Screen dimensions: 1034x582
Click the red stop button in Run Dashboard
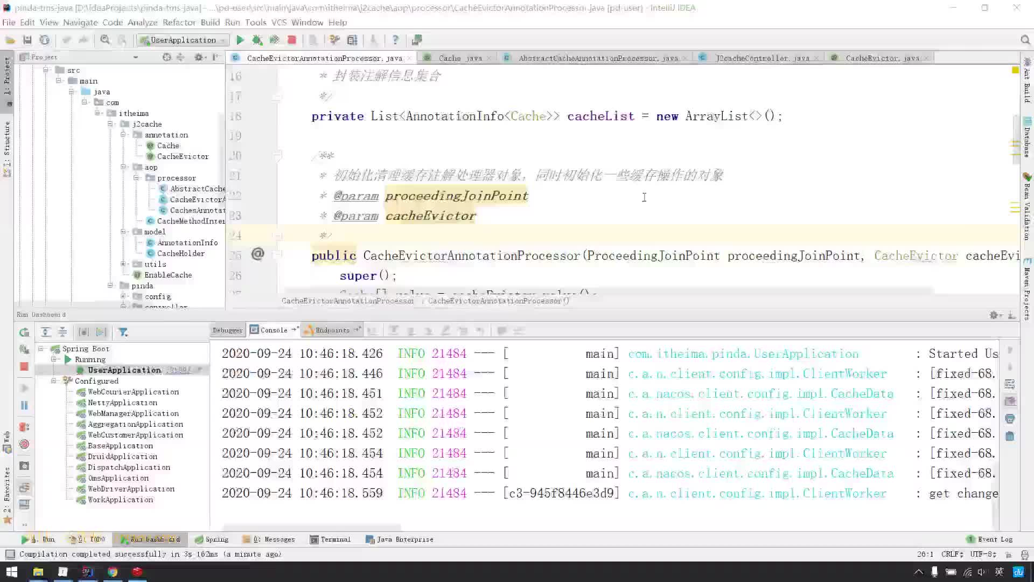24,366
